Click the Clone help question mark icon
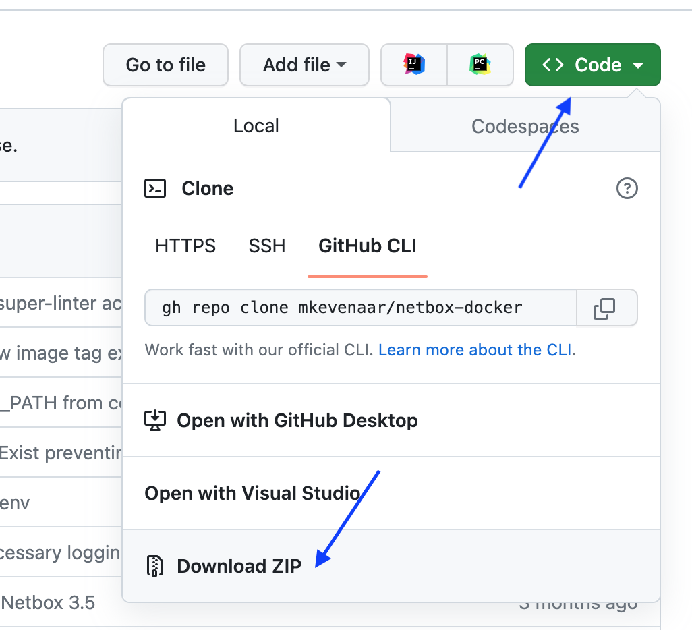692x630 pixels. click(x=627, y=189)
